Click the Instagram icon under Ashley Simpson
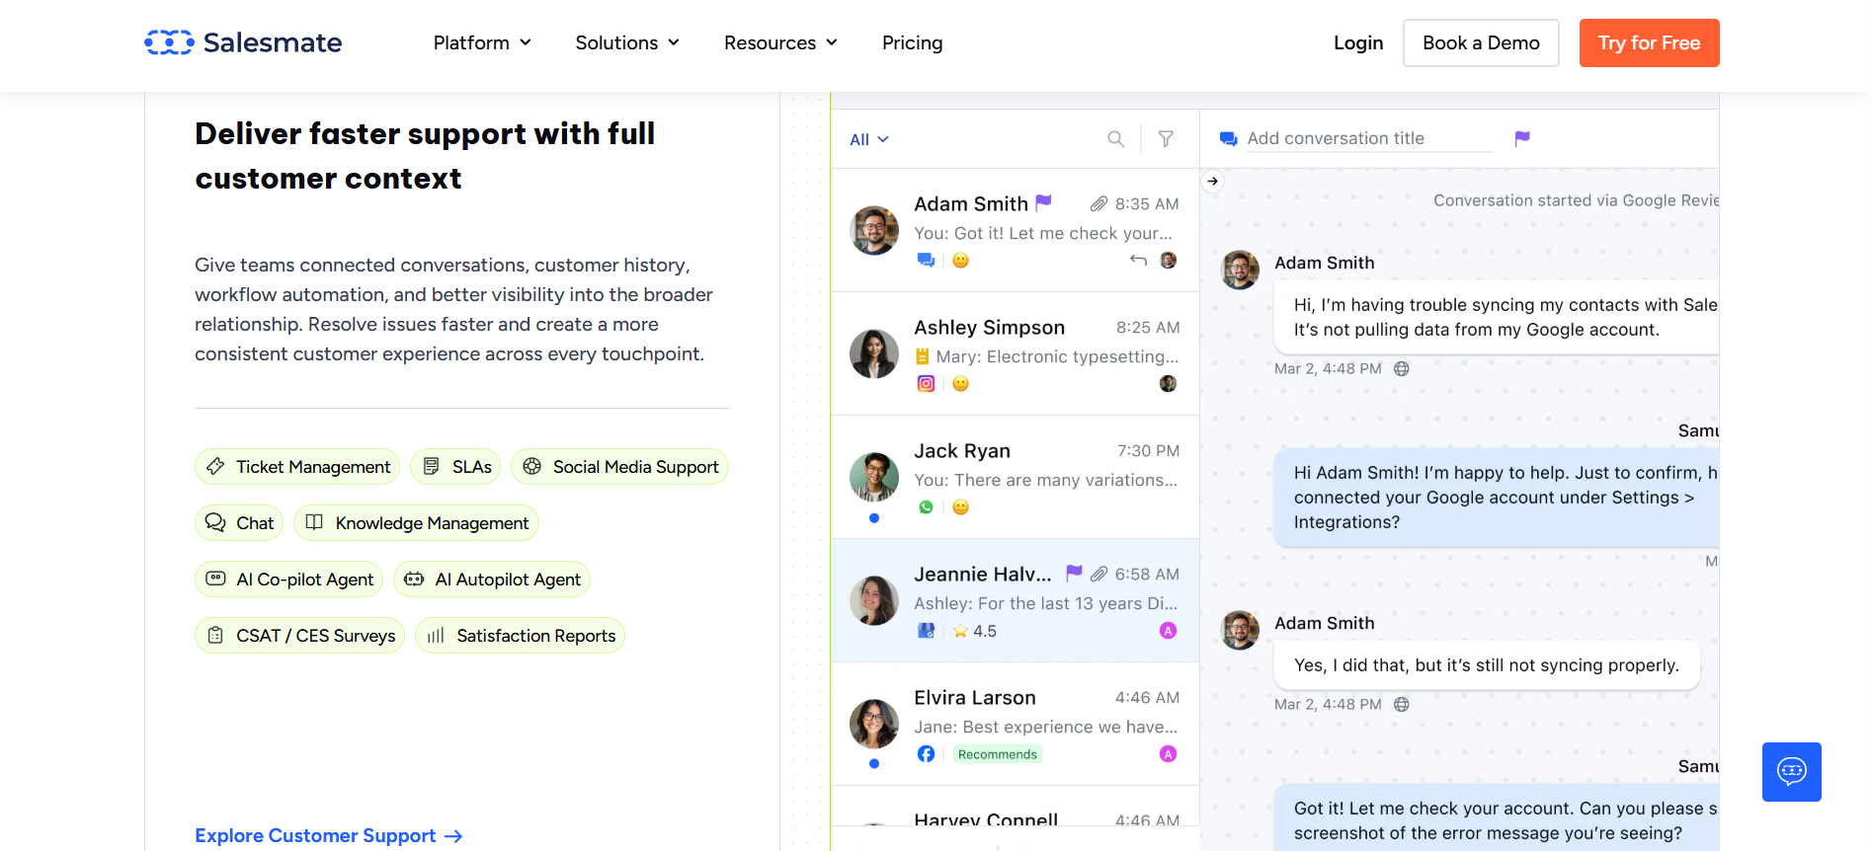Viewport: 1872px width, 851px height. pyautogui.click(x=926, y=383)
